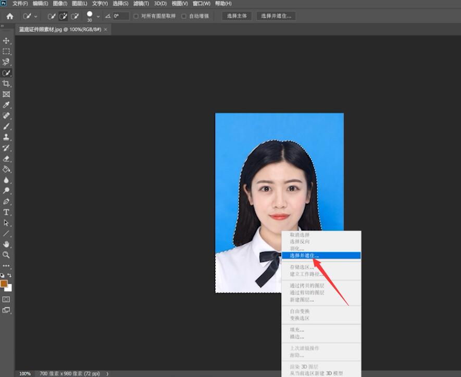
Task: Select the Clone Stamp tool
Action: 6,137
